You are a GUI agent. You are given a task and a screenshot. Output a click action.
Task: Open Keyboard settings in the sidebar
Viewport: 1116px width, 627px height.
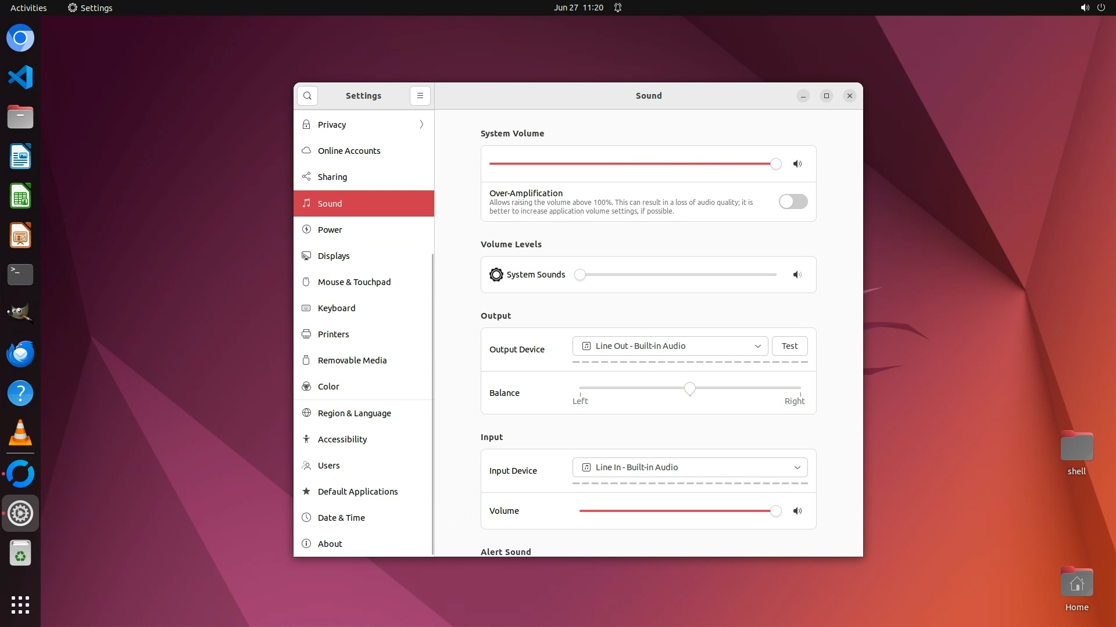tap(336, 308)
